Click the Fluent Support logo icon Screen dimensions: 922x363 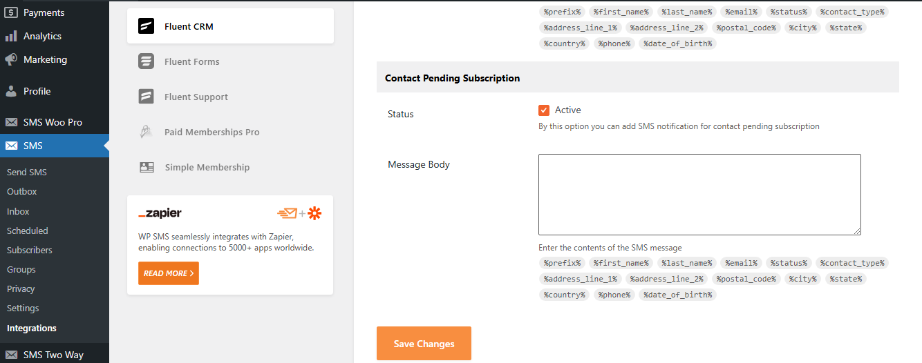(x=146, y=97)
